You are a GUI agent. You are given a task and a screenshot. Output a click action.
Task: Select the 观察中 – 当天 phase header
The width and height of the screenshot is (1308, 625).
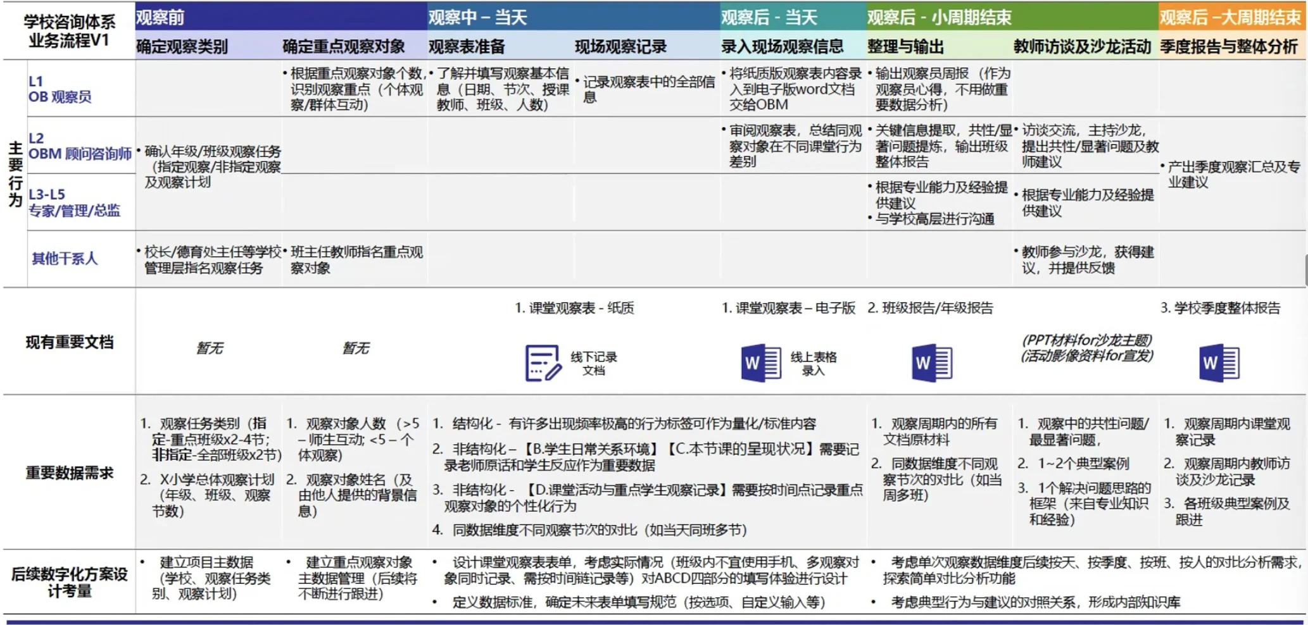coord(477,17)
